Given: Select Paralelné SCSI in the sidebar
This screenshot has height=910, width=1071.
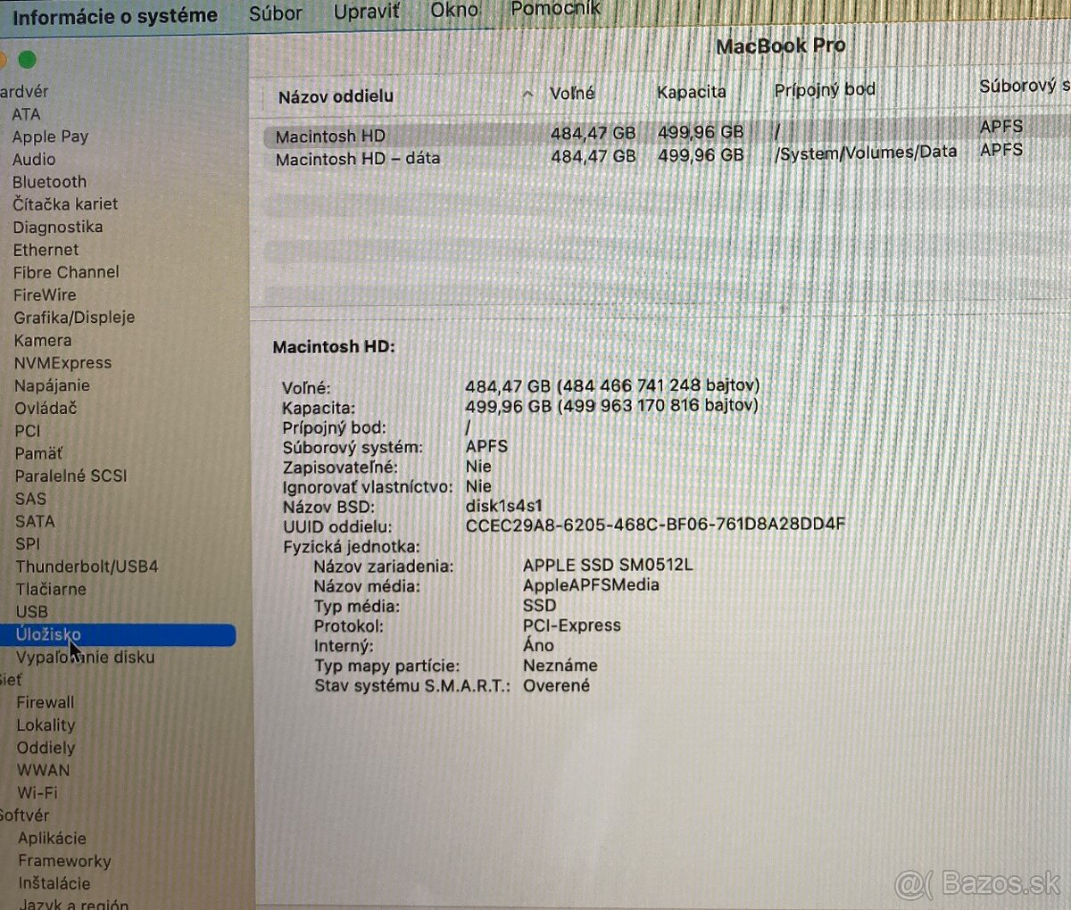Looking at the screenshot, I should tap(71, 476).
